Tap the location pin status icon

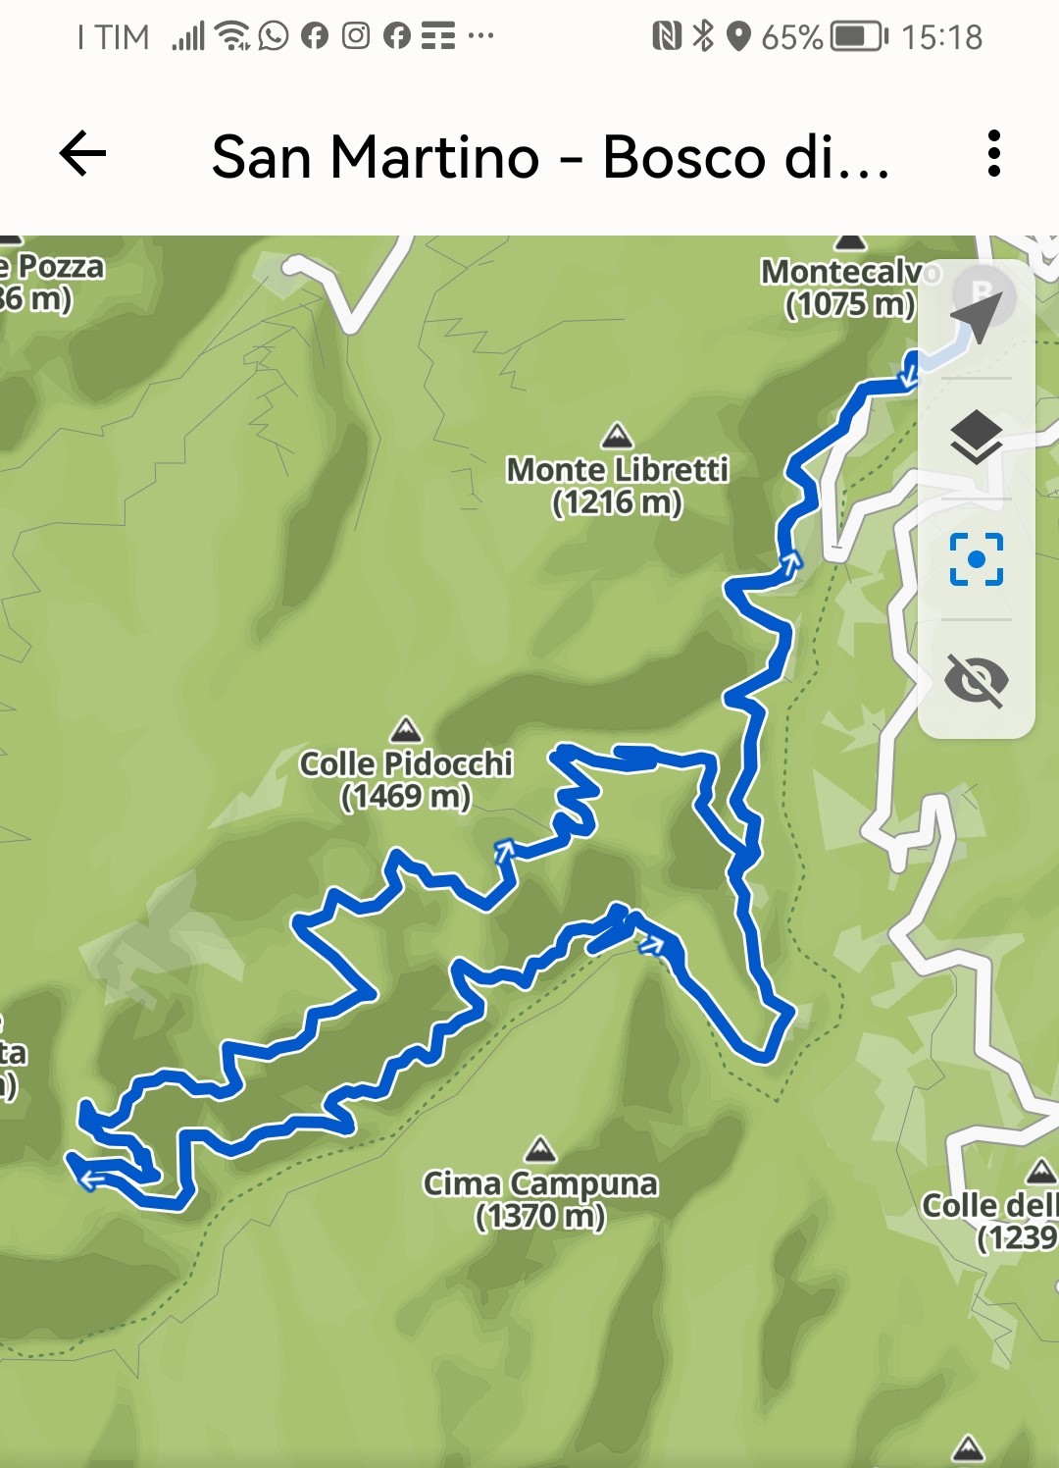tap(738, 37)
